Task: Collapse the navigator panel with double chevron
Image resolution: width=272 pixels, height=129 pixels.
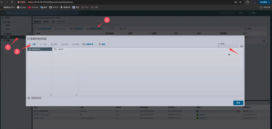Action: 29,18
